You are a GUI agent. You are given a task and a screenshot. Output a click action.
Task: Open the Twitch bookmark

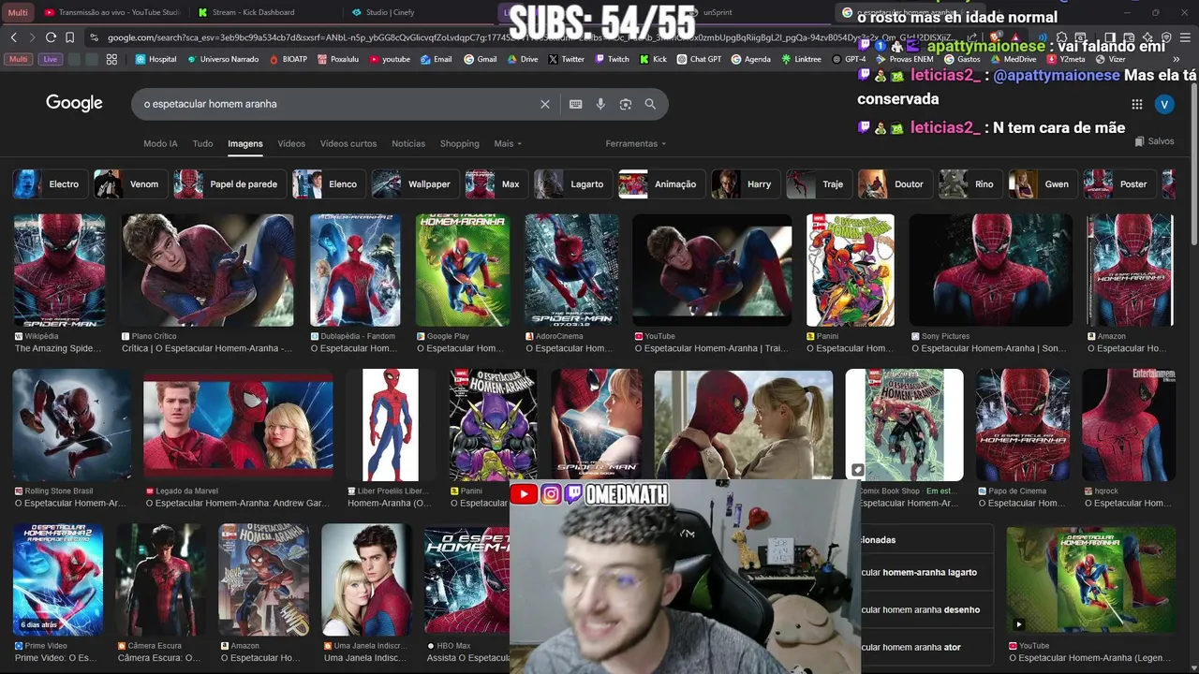612,59
